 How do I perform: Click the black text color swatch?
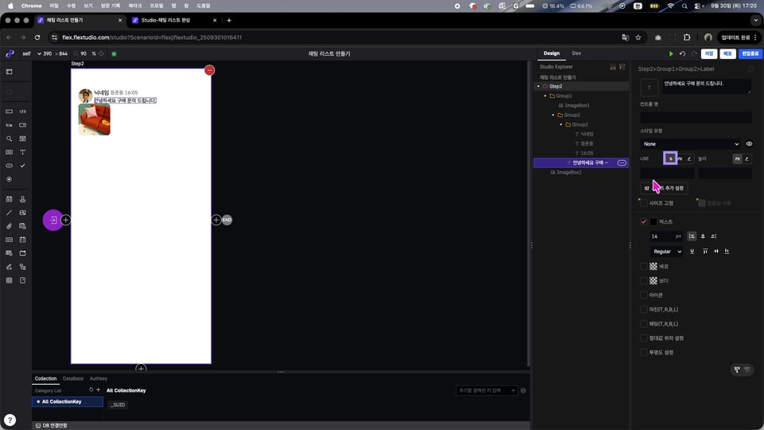point(653,221)
